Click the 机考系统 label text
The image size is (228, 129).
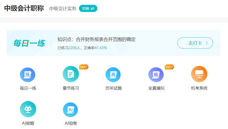point(199,88)
